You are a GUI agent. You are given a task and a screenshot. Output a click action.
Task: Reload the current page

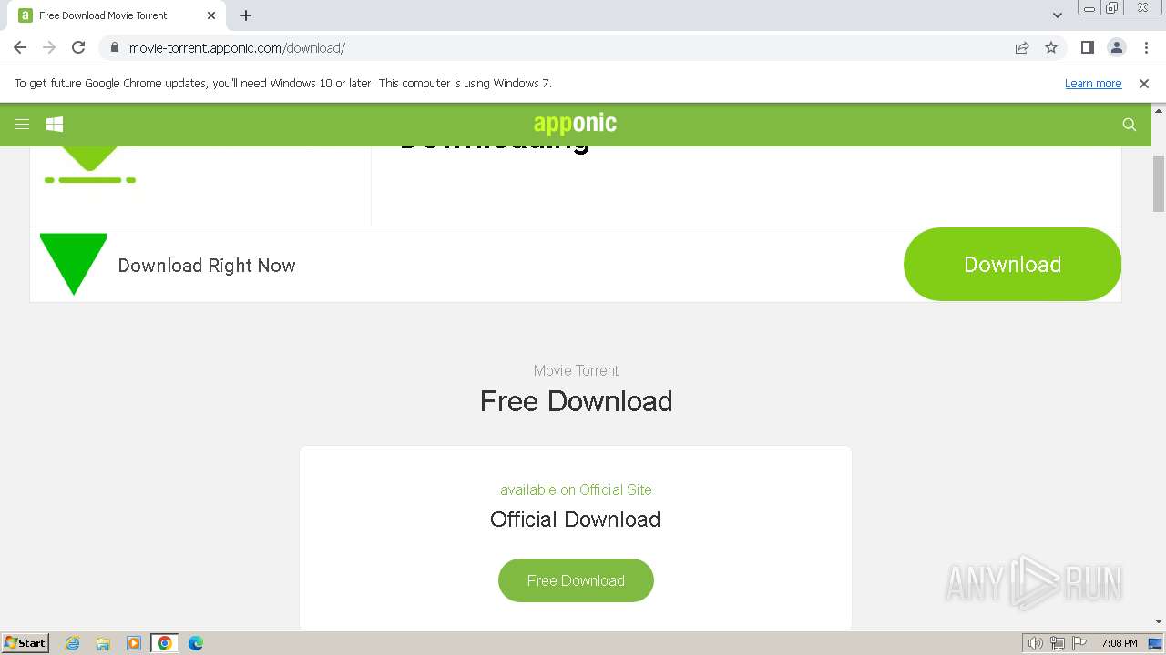coord(78,47)
